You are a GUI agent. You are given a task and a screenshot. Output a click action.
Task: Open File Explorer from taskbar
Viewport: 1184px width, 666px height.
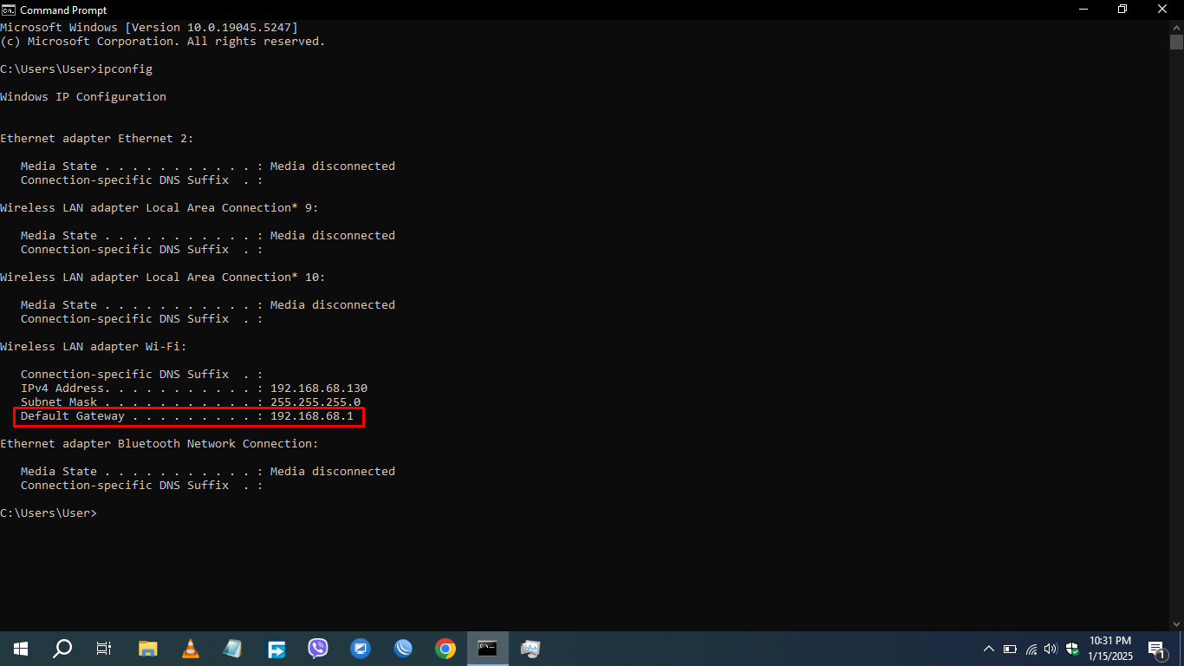(148, 649)
